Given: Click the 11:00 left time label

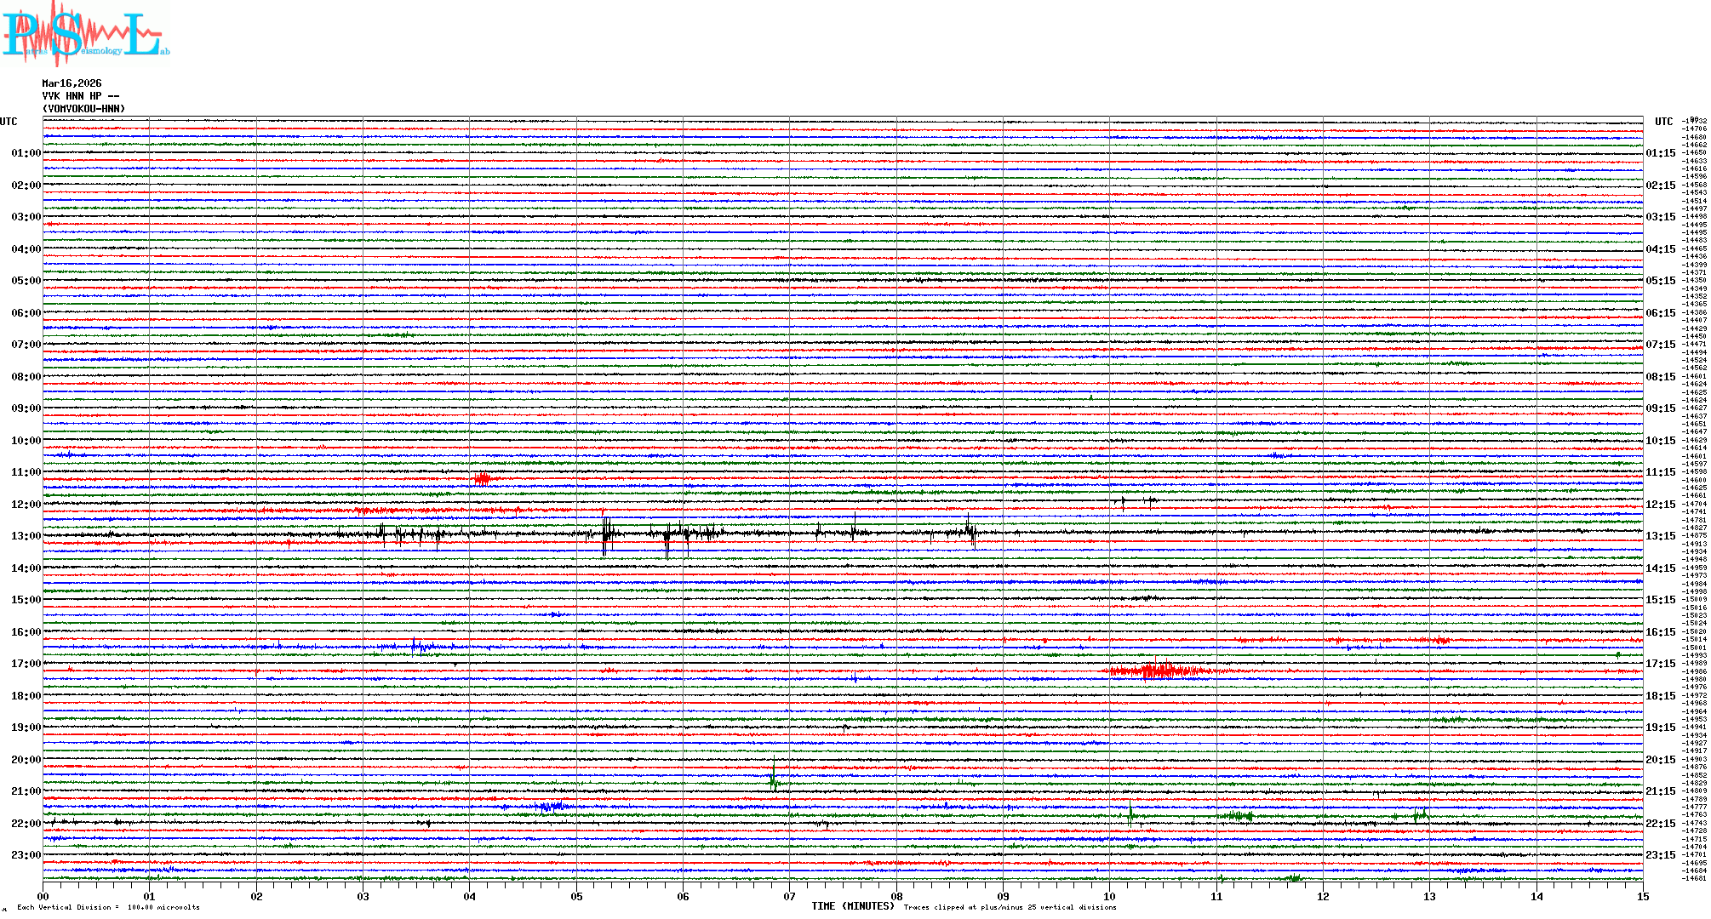Looking at the screenshot, I should click(26, 472).
